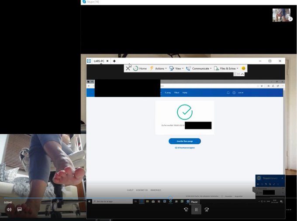
Task: Click the video progress slider handle
Action: point(170,198)
